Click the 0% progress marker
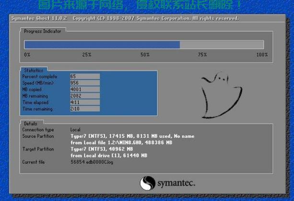 [x=27, y=55]
